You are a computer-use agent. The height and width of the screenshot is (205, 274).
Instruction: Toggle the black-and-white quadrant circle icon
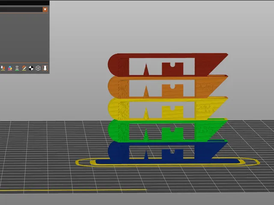[31, 68]
